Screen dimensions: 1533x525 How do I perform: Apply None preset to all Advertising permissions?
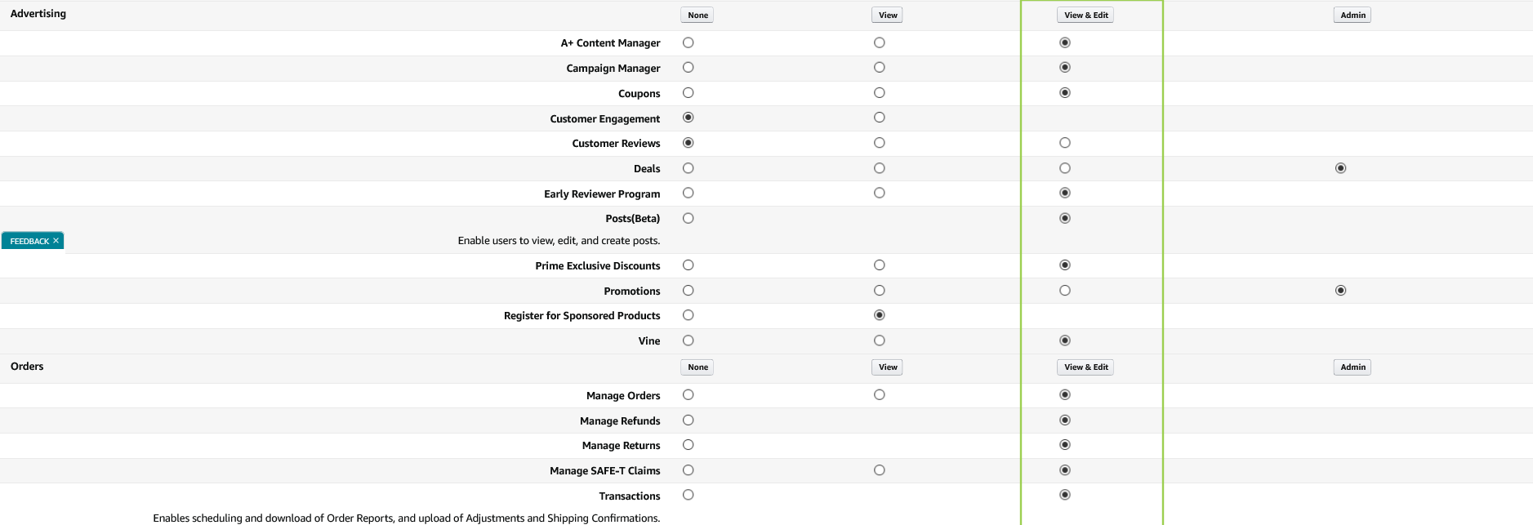[696, 14]
